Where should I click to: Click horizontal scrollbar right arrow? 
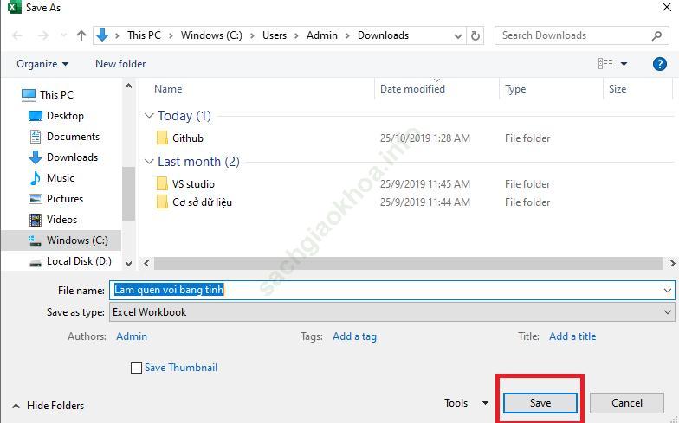[x=672, y=263]
